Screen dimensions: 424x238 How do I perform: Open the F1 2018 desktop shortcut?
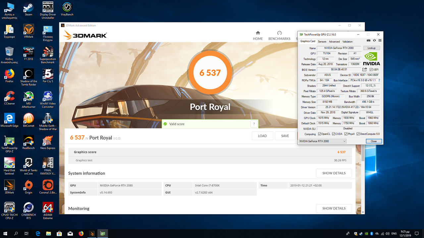pyautogui.click(x=28, y=54)
